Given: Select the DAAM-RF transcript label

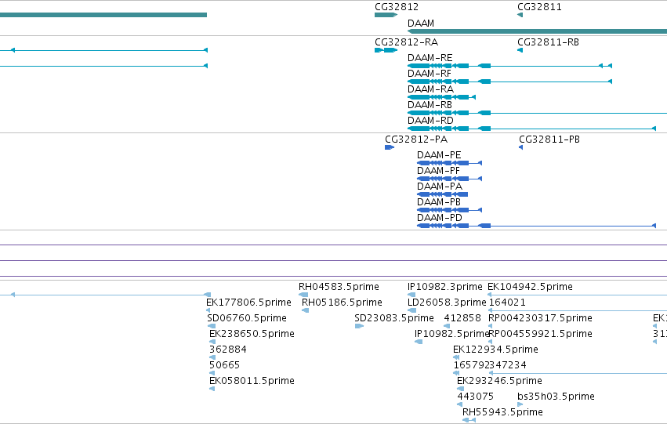Looking at the screenshot, I should [x=430, y=74].
